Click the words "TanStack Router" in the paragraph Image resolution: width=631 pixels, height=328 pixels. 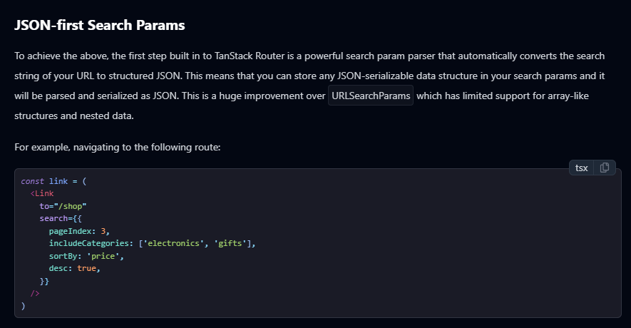coord(250,56)
